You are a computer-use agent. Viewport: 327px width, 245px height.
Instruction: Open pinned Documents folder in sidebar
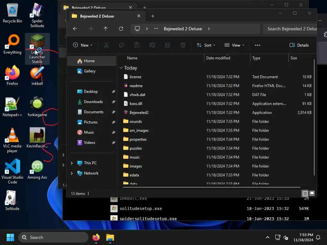[92, 112]
